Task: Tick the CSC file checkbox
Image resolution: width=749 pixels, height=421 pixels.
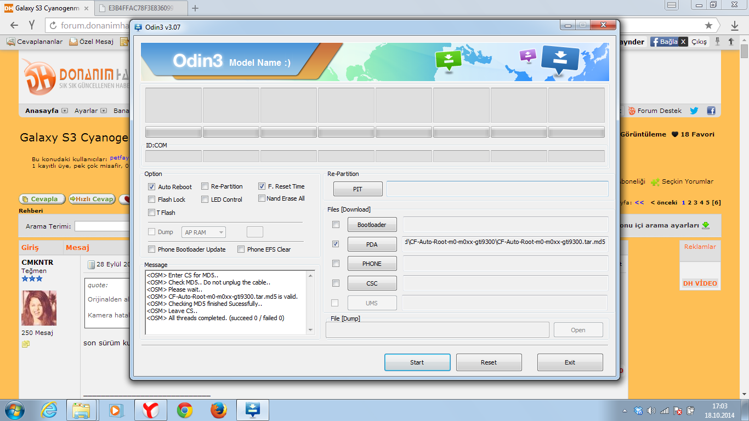Action: coord(336,283)
